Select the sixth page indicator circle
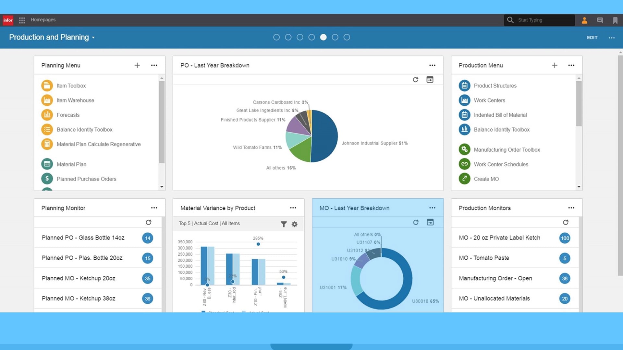 point(335,37)
